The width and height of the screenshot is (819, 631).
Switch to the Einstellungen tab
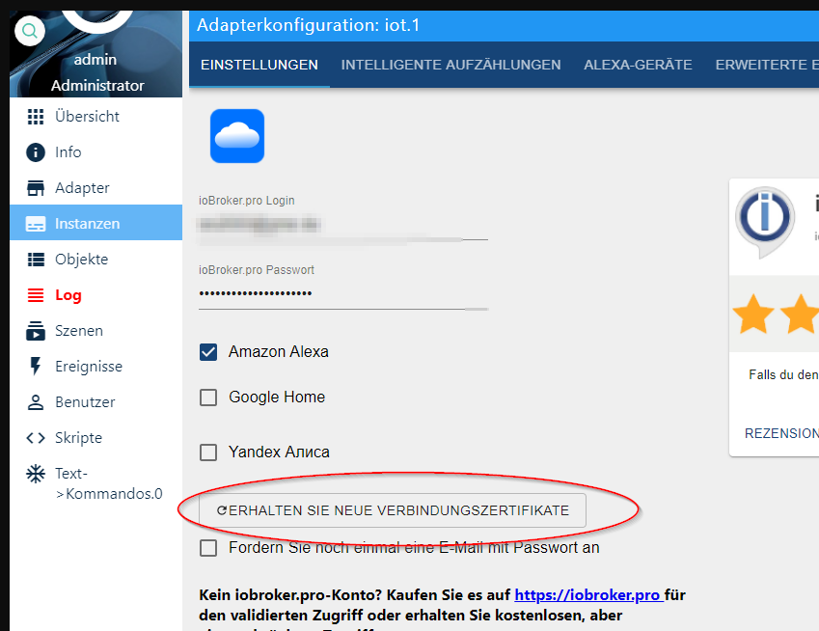(259, 65)
